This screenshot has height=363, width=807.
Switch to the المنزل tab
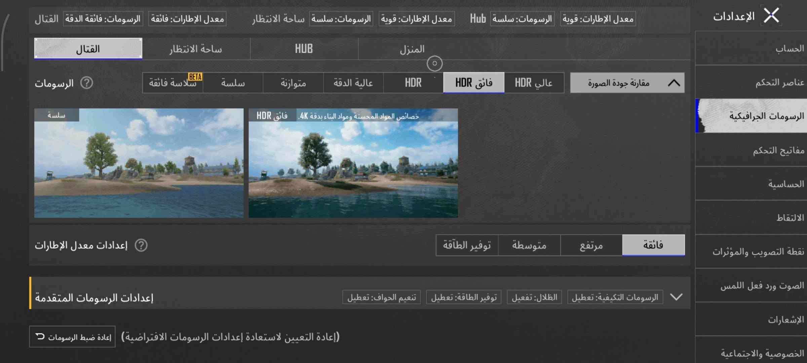(412, 49)
